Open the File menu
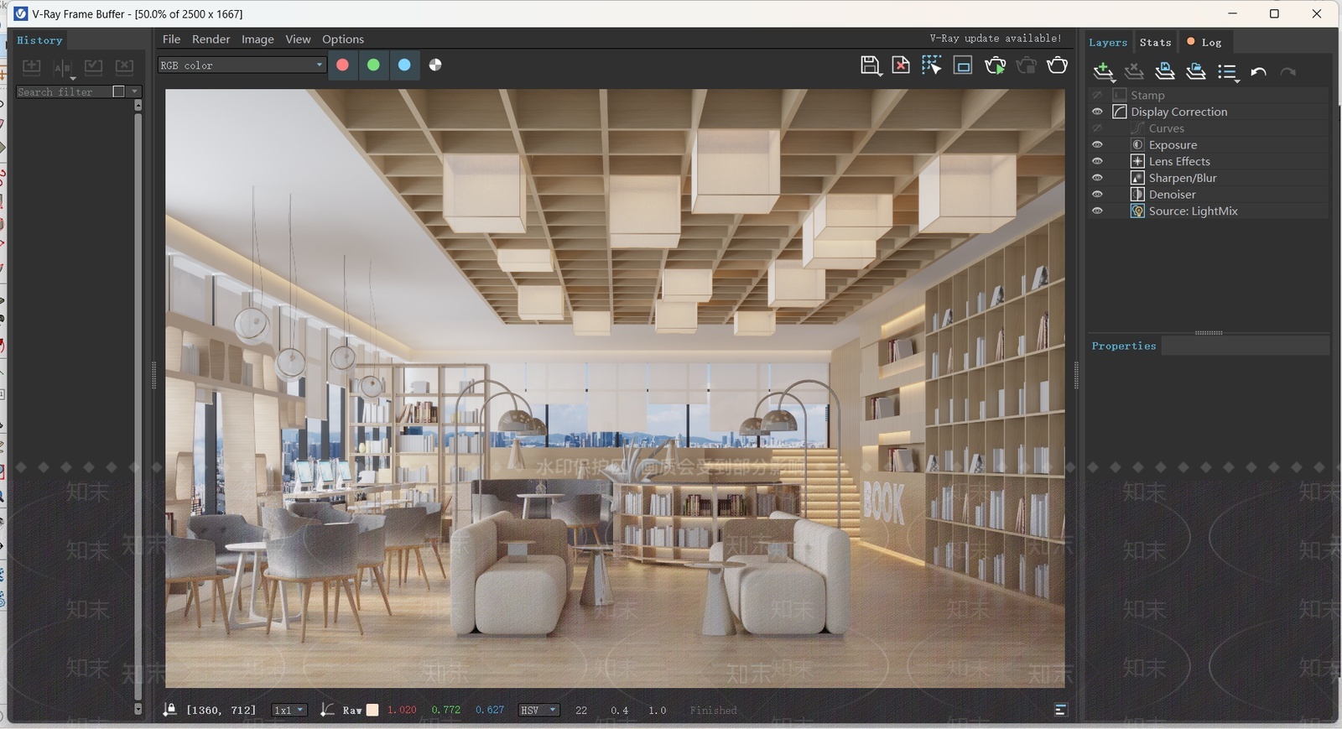This screenshot has width=1342, height=729. coord(171,39)
